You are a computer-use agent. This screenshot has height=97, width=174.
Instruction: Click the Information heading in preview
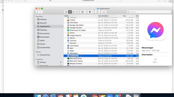pyautogui.click(x=147, y=55)
